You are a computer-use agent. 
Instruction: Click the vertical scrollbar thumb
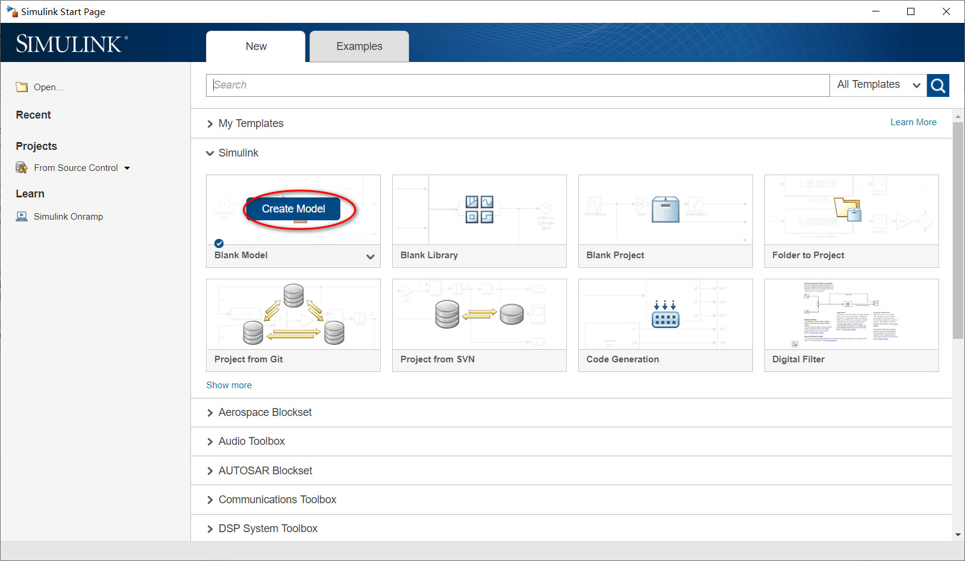958,231
